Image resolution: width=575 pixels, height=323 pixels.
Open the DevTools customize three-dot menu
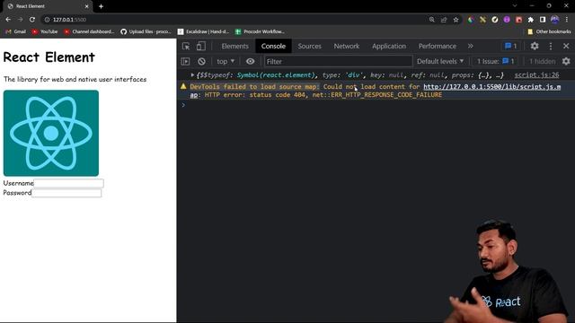[551, 46]
